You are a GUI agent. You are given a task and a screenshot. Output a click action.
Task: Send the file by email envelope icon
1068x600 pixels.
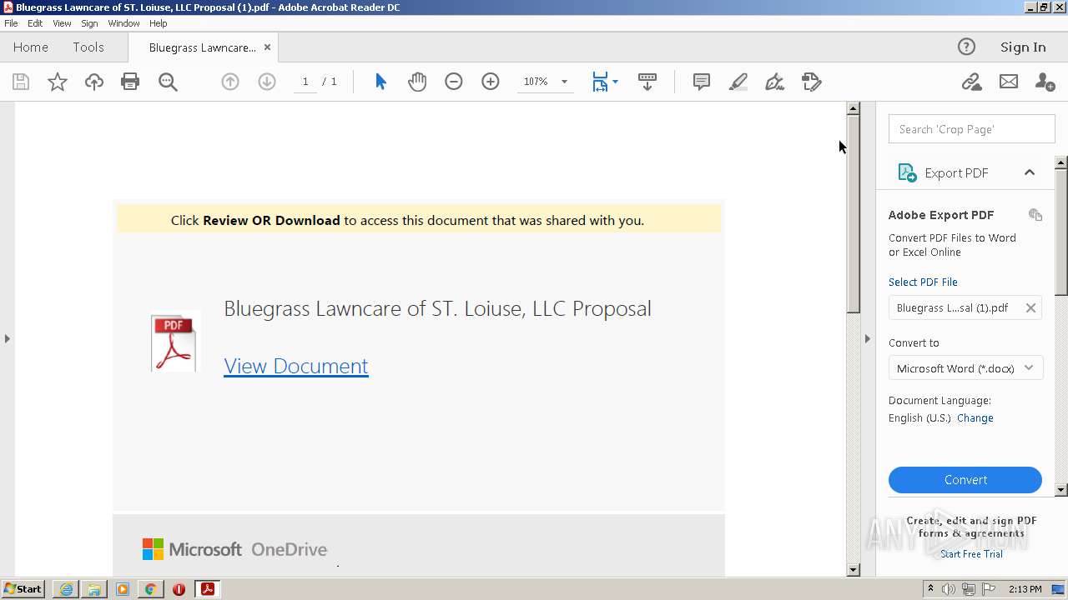click(x=1009, y=82)
